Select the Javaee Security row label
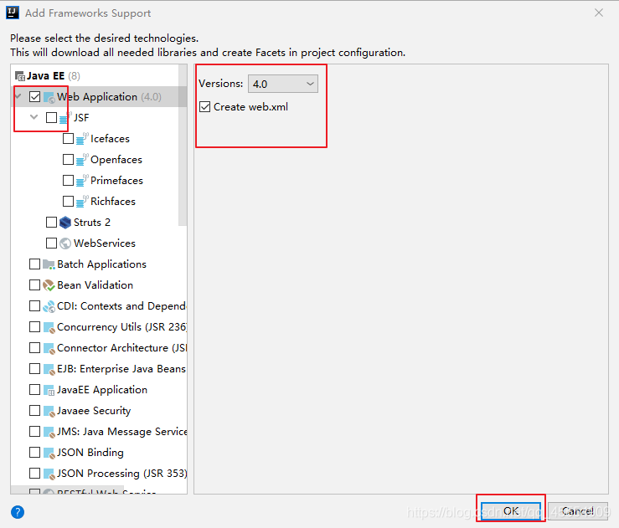 [x=94, y=411]
